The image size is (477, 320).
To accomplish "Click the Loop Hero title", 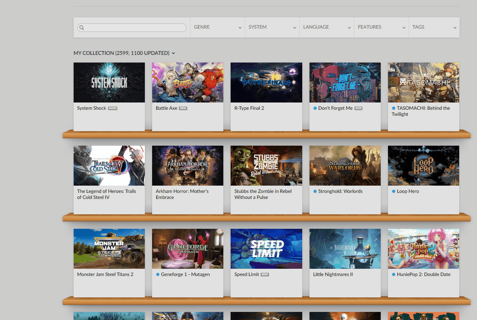I will (408, 191).
